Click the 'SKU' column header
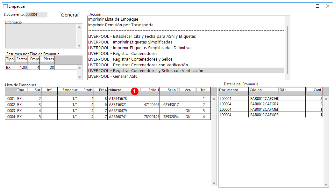This screenshot has width=335, height=192. (292, 91)
